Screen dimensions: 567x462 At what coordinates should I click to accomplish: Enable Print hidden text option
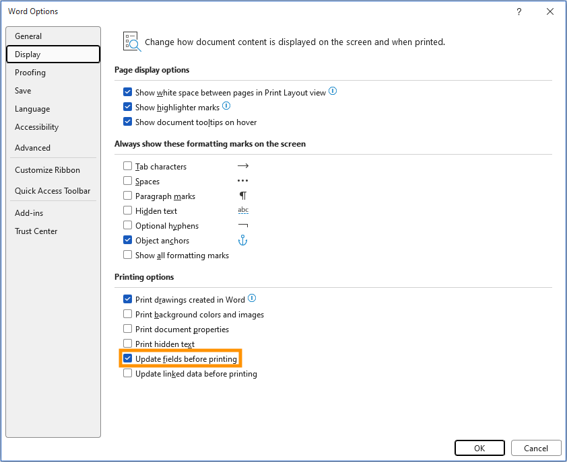127,344
